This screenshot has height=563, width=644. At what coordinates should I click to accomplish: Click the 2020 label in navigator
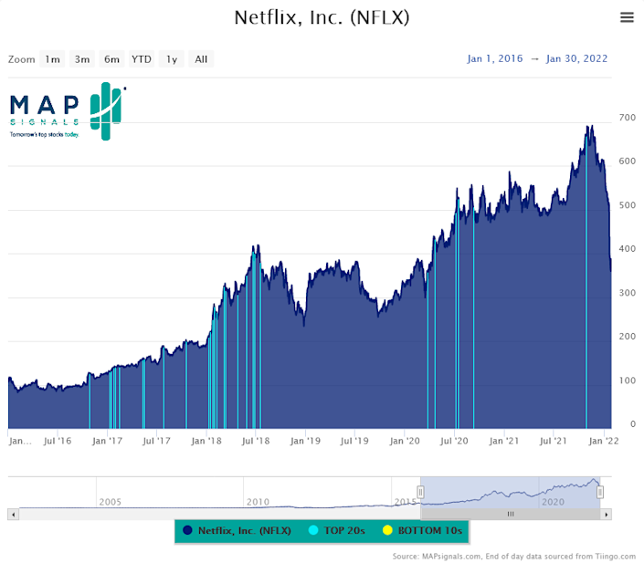click(x=554, y=502)
